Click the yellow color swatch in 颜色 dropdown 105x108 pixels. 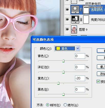coord(58,48)
